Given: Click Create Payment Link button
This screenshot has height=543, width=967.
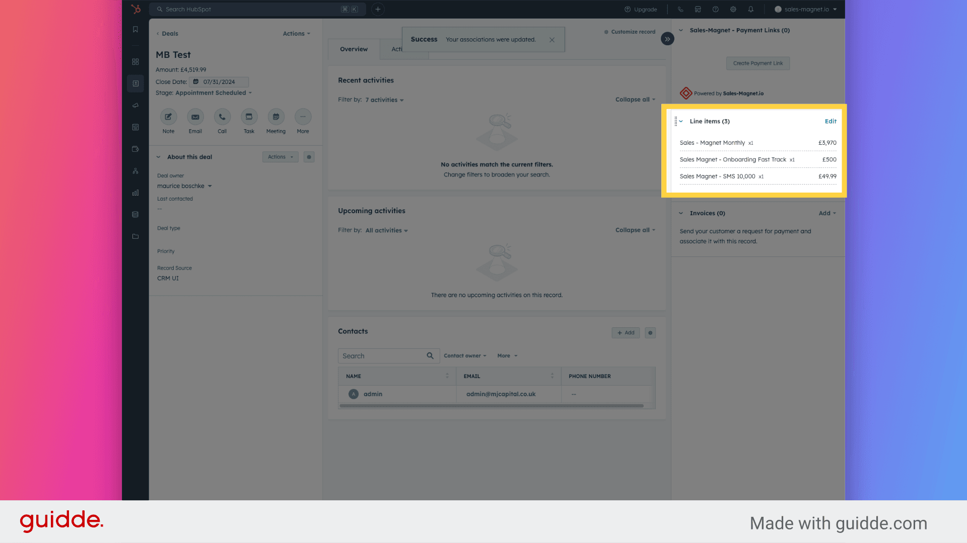Looking at the screenshot, I should click(x=758, y=63).
